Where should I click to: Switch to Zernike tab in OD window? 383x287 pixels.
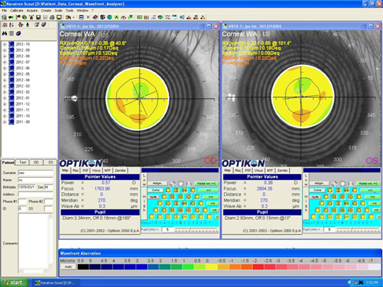click(120, 171)
